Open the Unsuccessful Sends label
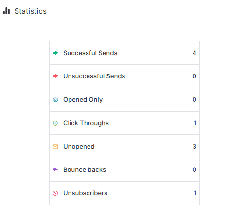This screenshot has width=247, height=205. pos(94,76)
